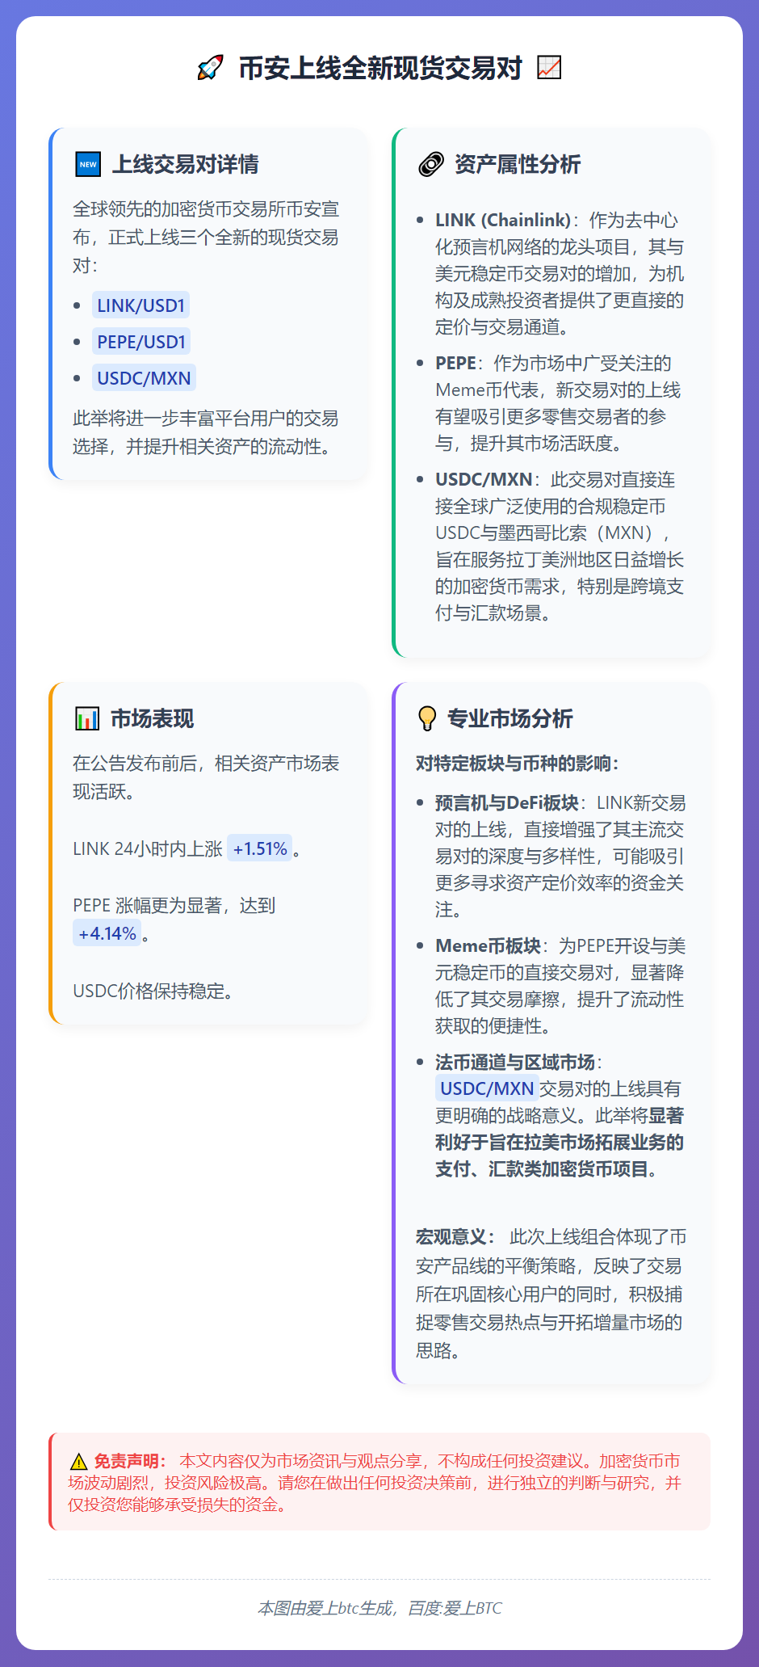Click the NEW badge icon beside 上线交易对详情
Screen dimensions: 759x1667
pos(88,164)
